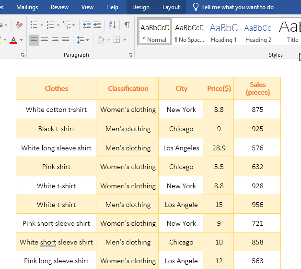Screen dimensions: 301x269
Task: Click the Tell me what you want to do box
Action: click(237, 7)
